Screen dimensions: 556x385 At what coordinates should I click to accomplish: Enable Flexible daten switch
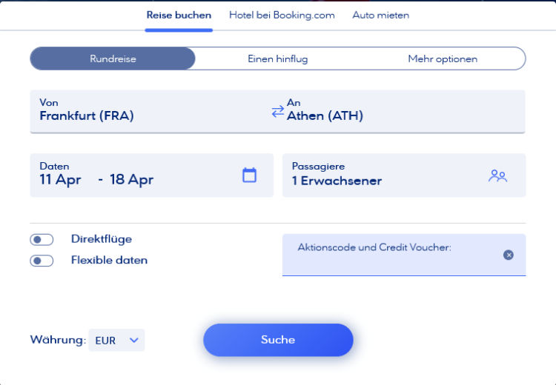42,261
